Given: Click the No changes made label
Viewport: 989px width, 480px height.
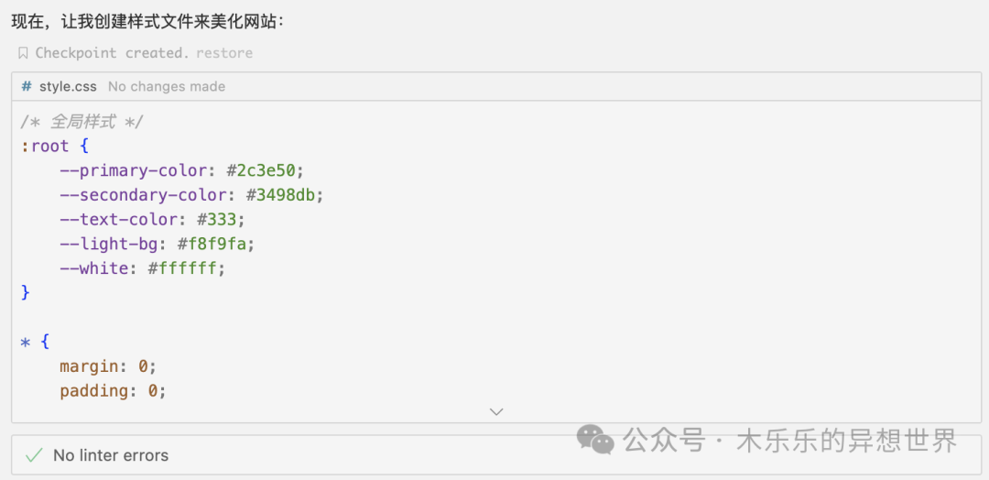Looking at the screenshot, I should tap(167, 86).
